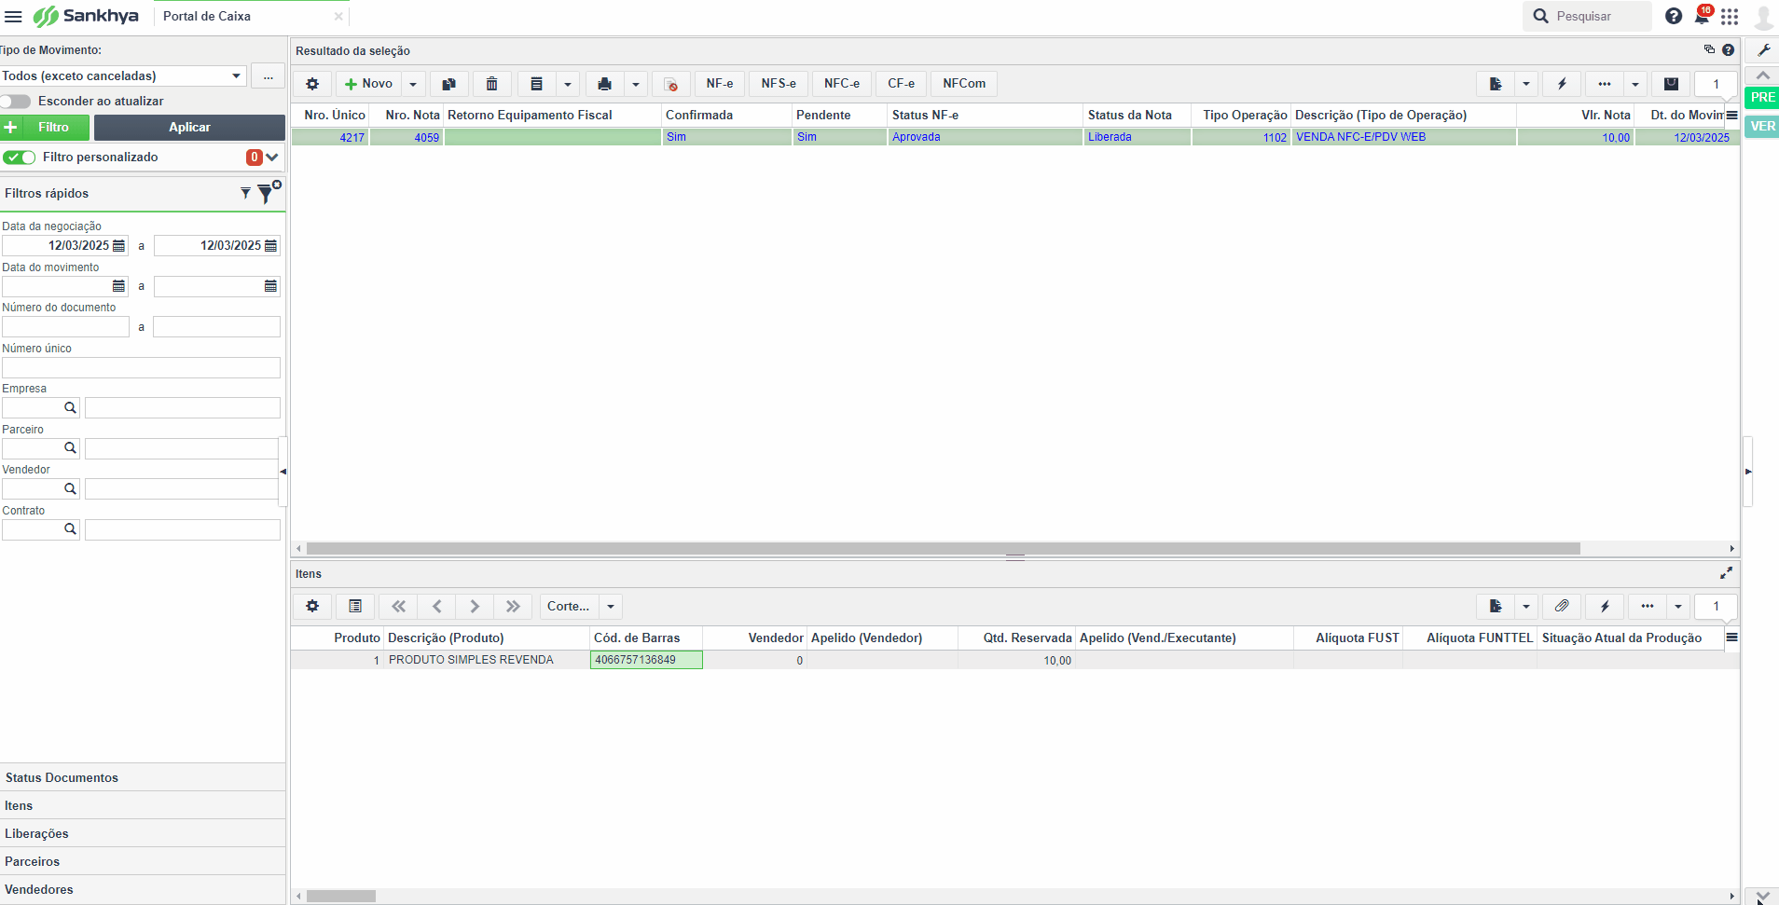The width and height of the screenshot is (1779, 905).
Task: Delete selected note with trash icon
Action: point(491,84)
